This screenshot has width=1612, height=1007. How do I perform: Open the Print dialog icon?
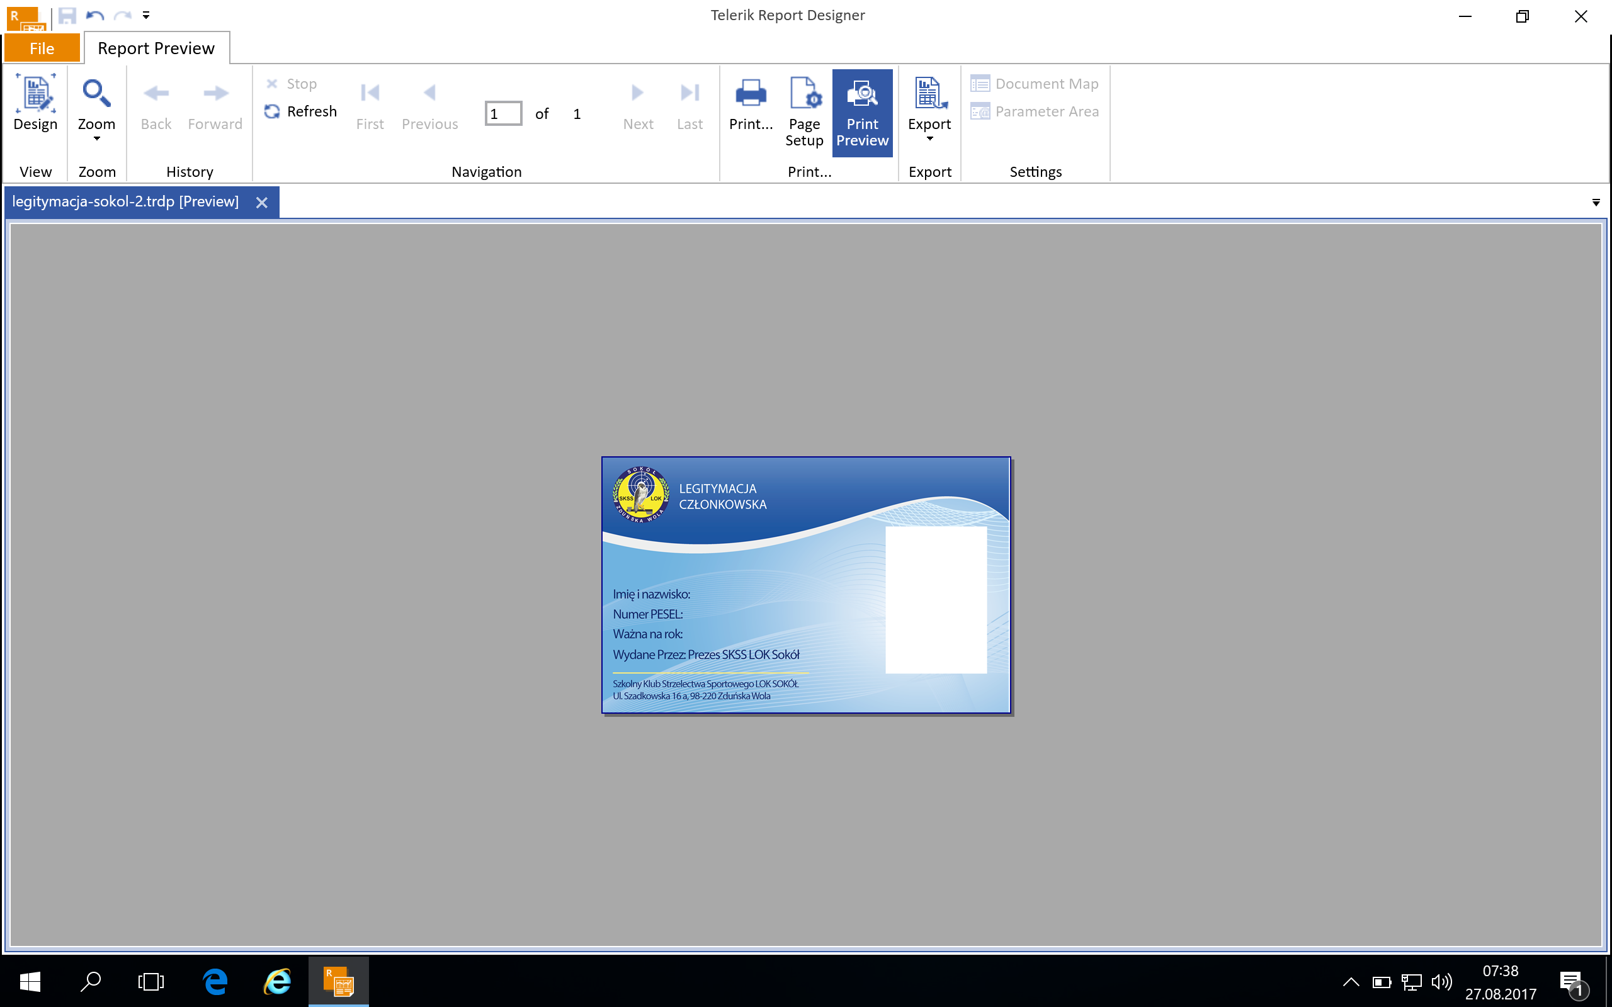750,103
